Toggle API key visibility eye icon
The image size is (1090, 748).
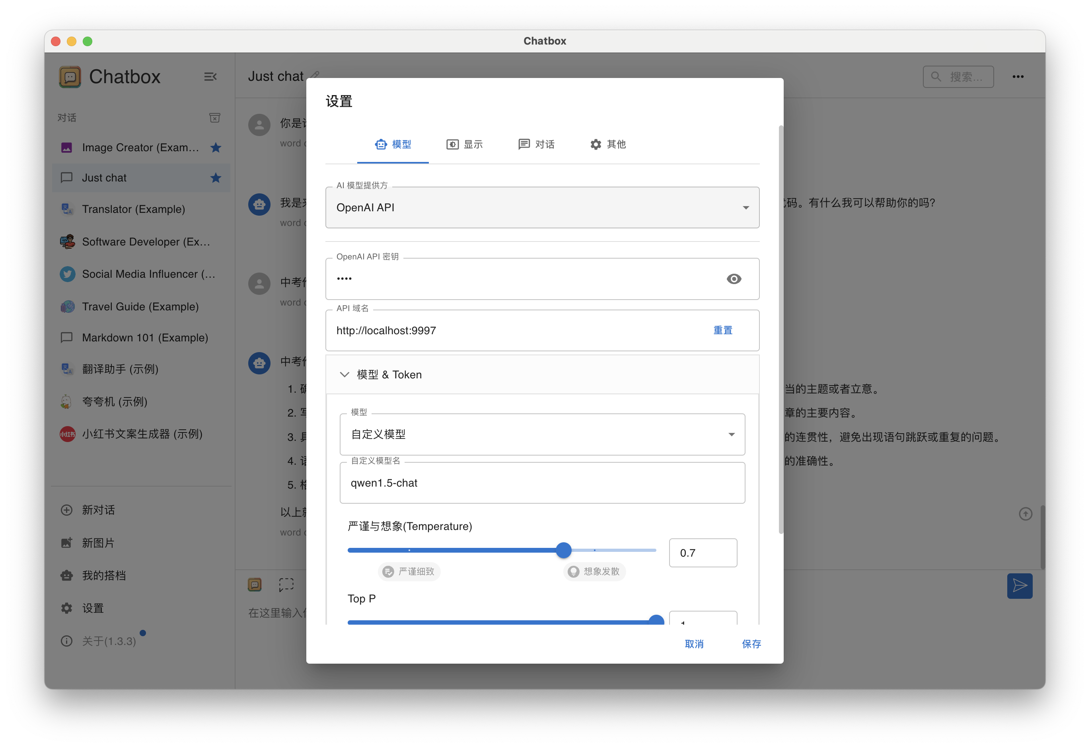[x=734, y=279]
